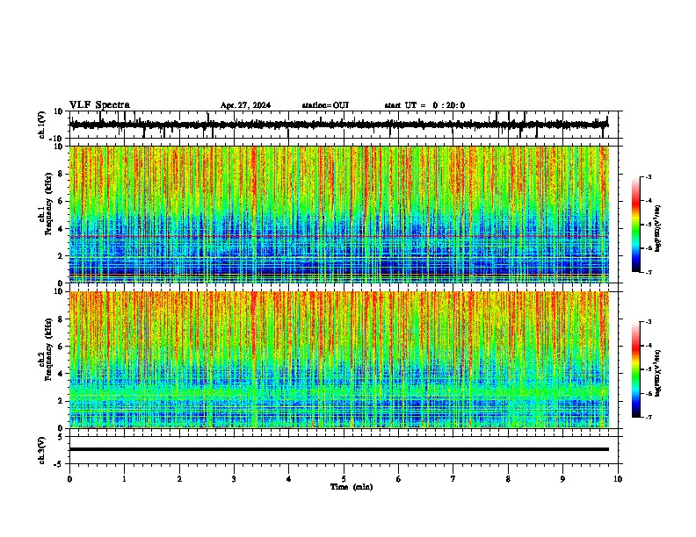
Task: Click the "6" kHz tick on ch.1 spectrogram axis
Action: (x=62, y=202)
